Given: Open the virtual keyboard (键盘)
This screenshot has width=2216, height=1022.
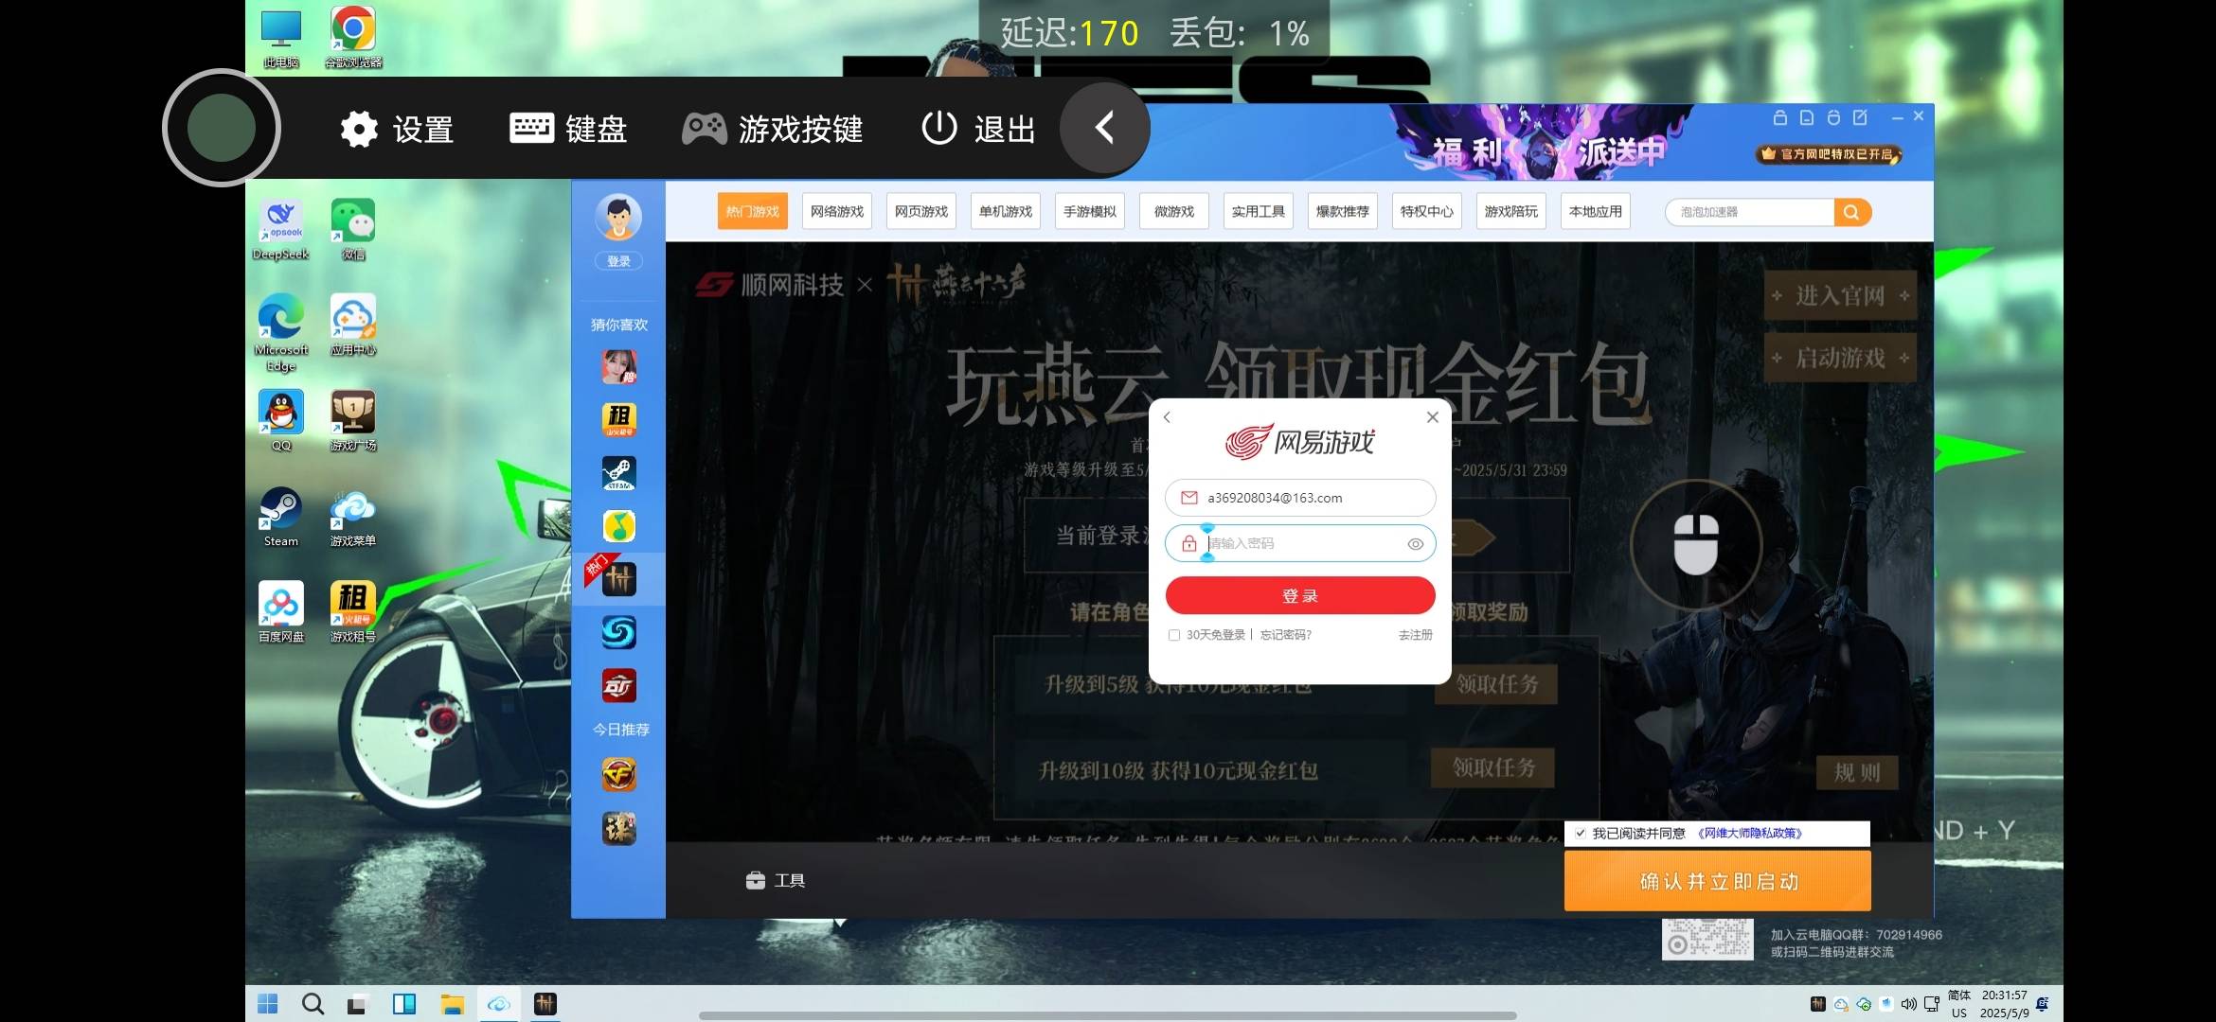Looking at the screenshot, I should (568, 129).
